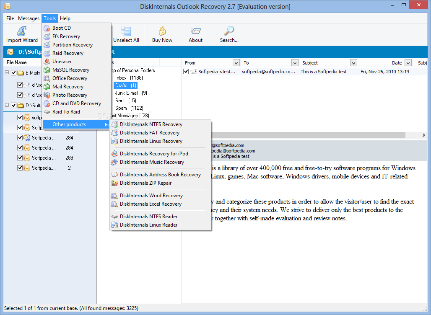Click the DiskInternals ZIP Repair icon
431x315 pixels.
(114, 183)
